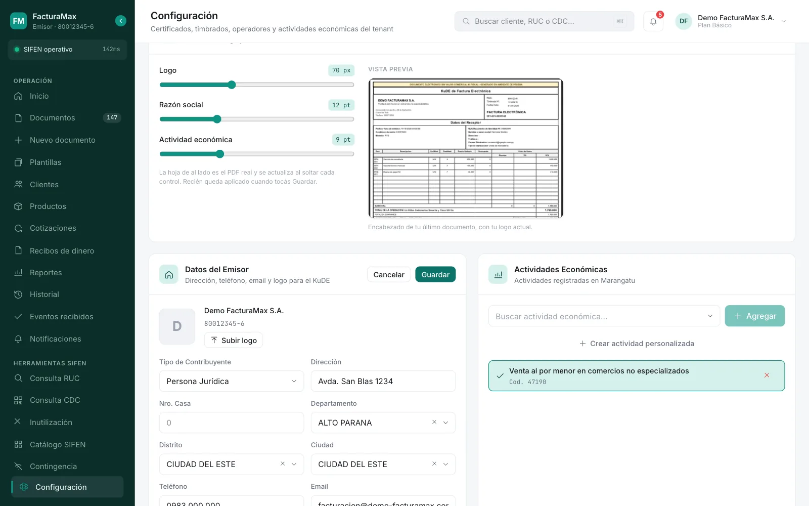Click the Documentos file icon

point(18,118)
